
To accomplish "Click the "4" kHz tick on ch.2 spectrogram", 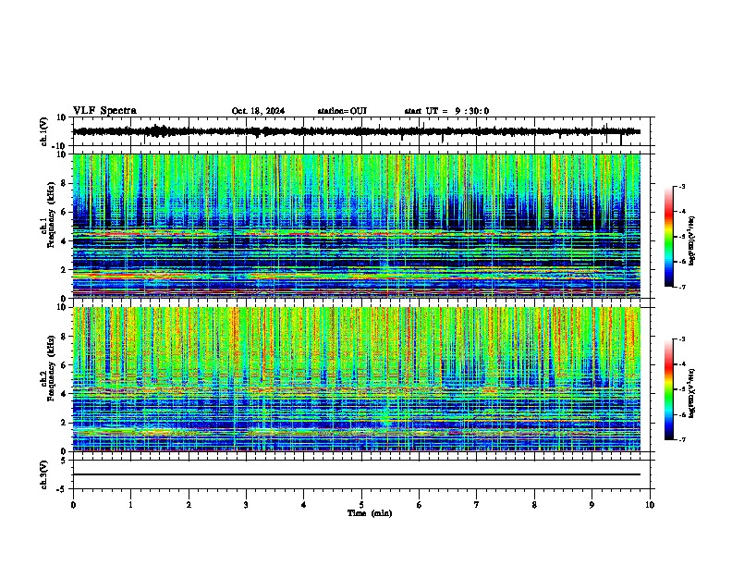I will pyautogui.click(x=64, y=394).
